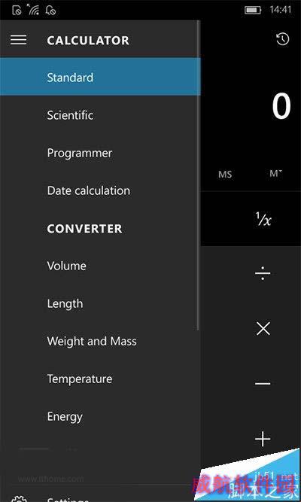Select Standard calculator mode
This screenshot has width=301, height=502.
tap(100, 78)
